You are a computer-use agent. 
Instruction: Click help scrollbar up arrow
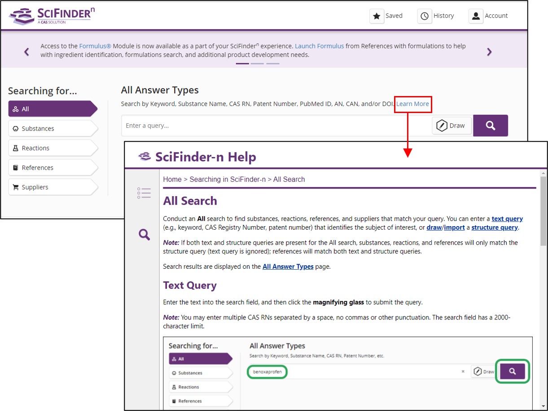point(543,173)
